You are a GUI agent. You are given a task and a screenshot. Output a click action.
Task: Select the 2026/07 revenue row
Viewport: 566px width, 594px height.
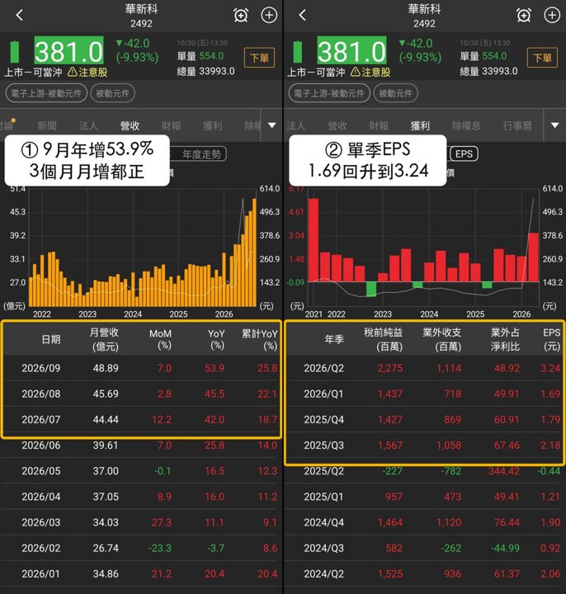click(x=141, y=420)
